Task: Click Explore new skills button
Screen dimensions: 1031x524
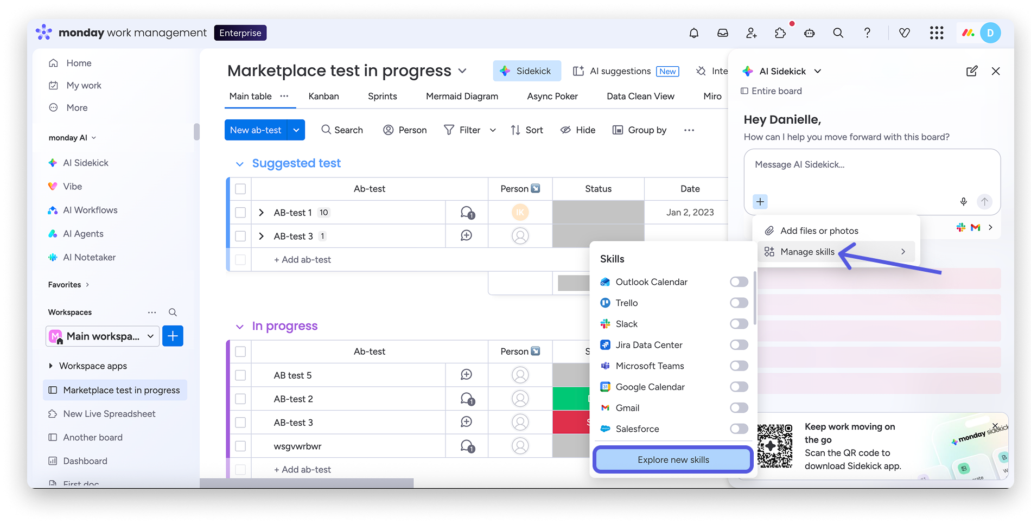Action: [673, 460]
